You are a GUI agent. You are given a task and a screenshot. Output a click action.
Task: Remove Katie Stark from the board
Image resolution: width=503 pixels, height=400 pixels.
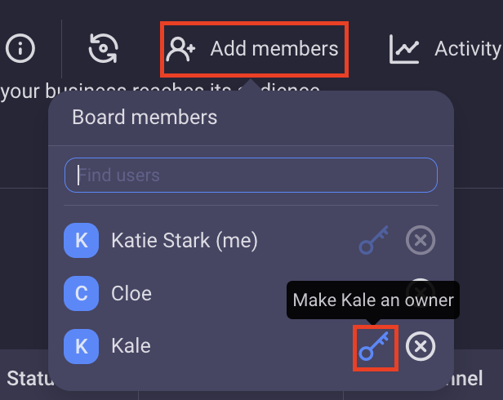click(x=421, y=240)
